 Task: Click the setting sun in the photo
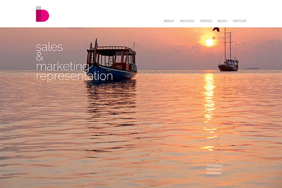coord(209,42)
